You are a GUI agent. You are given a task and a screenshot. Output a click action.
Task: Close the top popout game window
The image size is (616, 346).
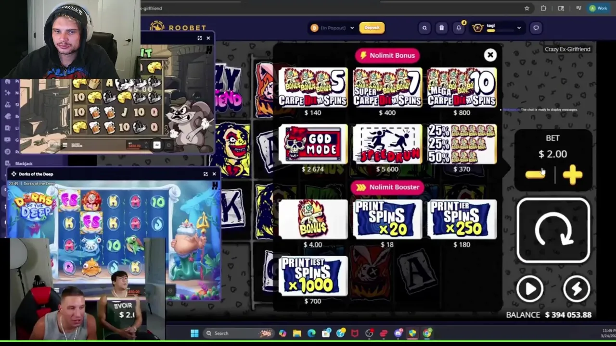(208, 38)
